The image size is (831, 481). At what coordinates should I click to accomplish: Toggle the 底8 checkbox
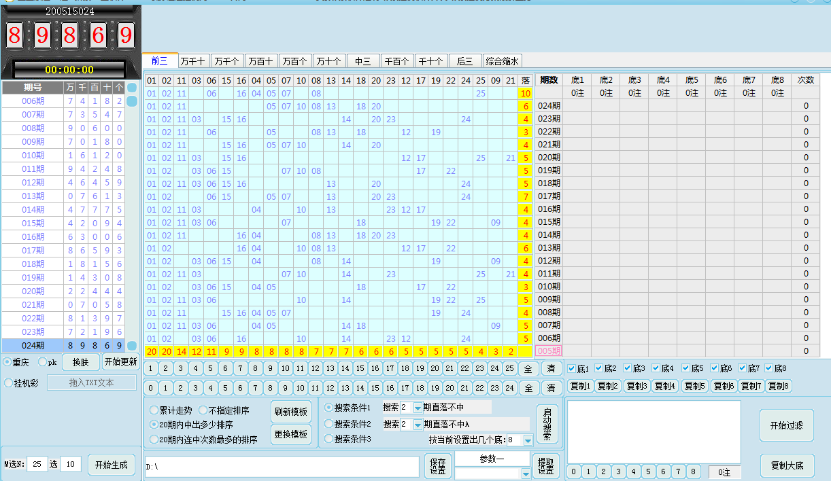(x=770, y=369)
